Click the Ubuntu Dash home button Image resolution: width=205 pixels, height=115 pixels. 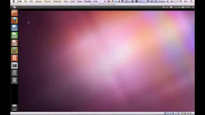14,7
